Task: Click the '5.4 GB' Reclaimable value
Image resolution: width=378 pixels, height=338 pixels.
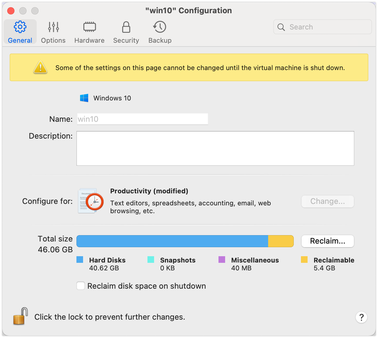Action: coord(324,268)
